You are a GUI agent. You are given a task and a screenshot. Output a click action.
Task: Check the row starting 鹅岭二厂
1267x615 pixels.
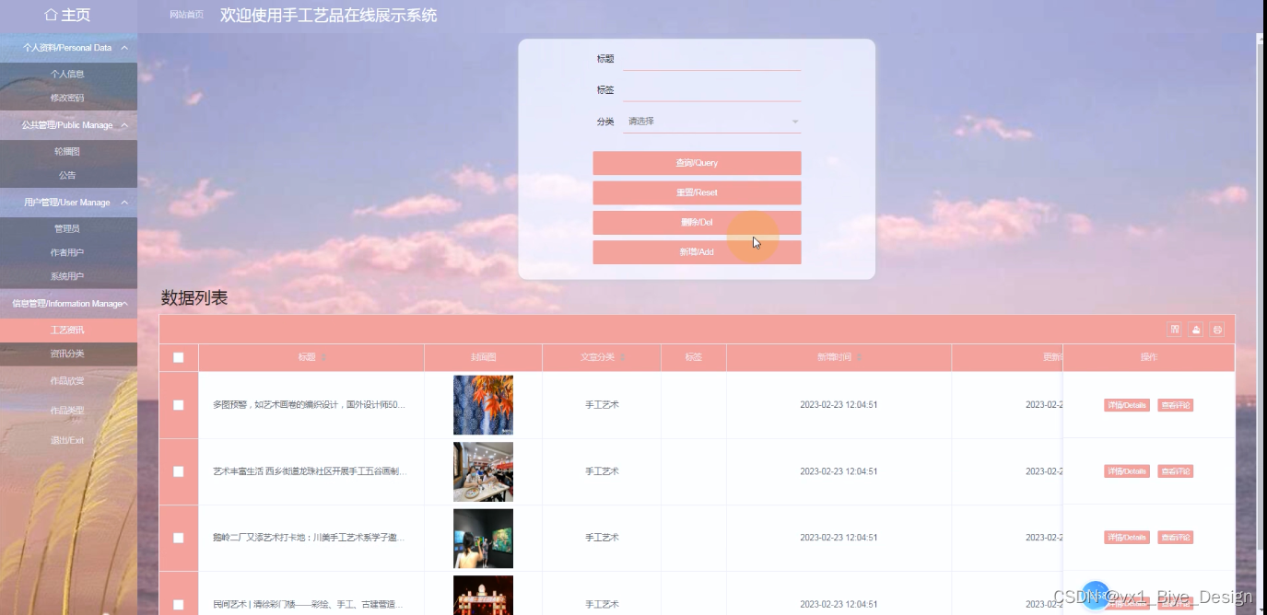point(179,538)
